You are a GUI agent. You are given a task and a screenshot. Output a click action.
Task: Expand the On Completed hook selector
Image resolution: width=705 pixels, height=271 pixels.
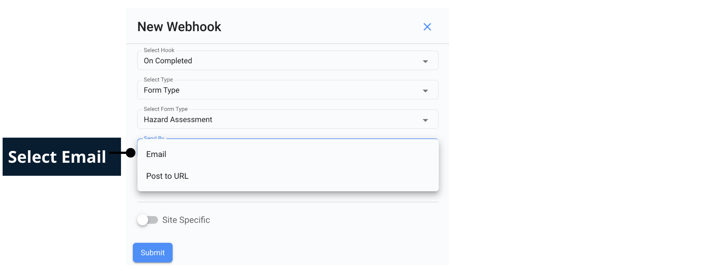[288, 60]
